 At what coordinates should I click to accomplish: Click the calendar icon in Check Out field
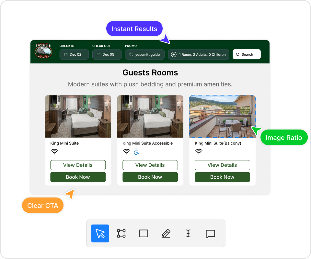click(x=98, y=54)
